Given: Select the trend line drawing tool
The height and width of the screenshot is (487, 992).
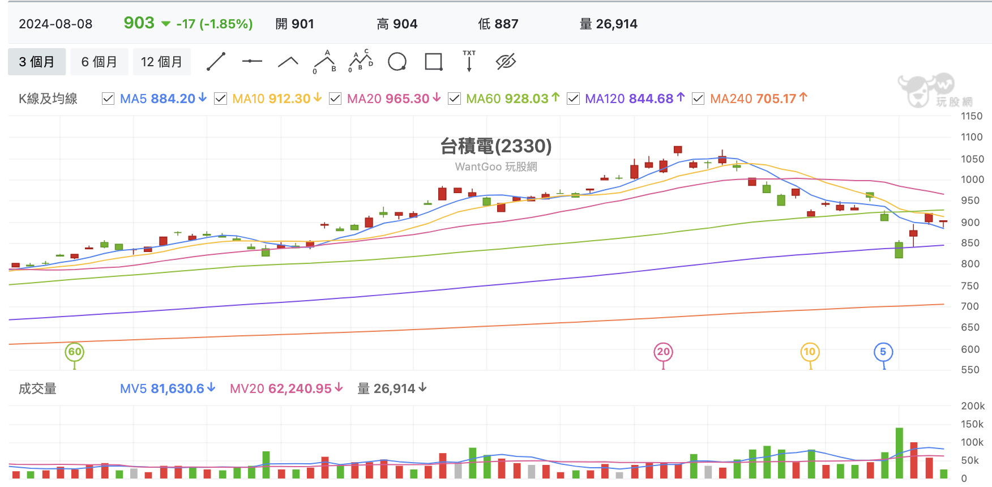Looking at the screenshot, I should (x=216, y=61).
